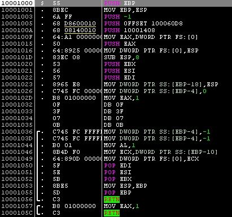
Task: Select hex bytes B0 01
Action: (x=62, y=145)
